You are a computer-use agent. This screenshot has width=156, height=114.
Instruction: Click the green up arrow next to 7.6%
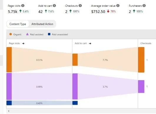pos(46,11)
